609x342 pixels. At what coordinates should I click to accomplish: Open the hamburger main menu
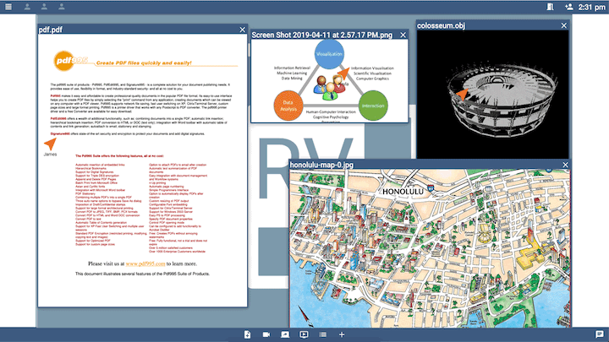tap(8, 7)
